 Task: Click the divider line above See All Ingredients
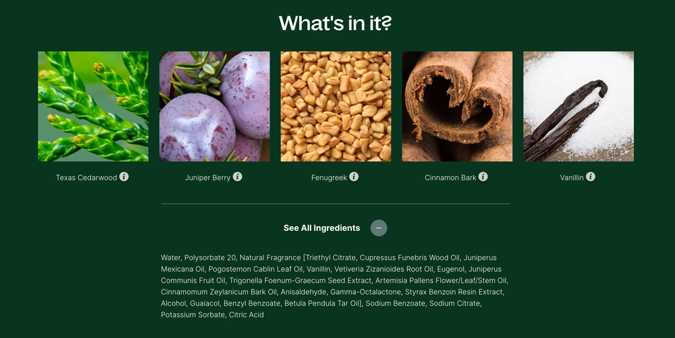pyautogui.click(x=336, y=204)
